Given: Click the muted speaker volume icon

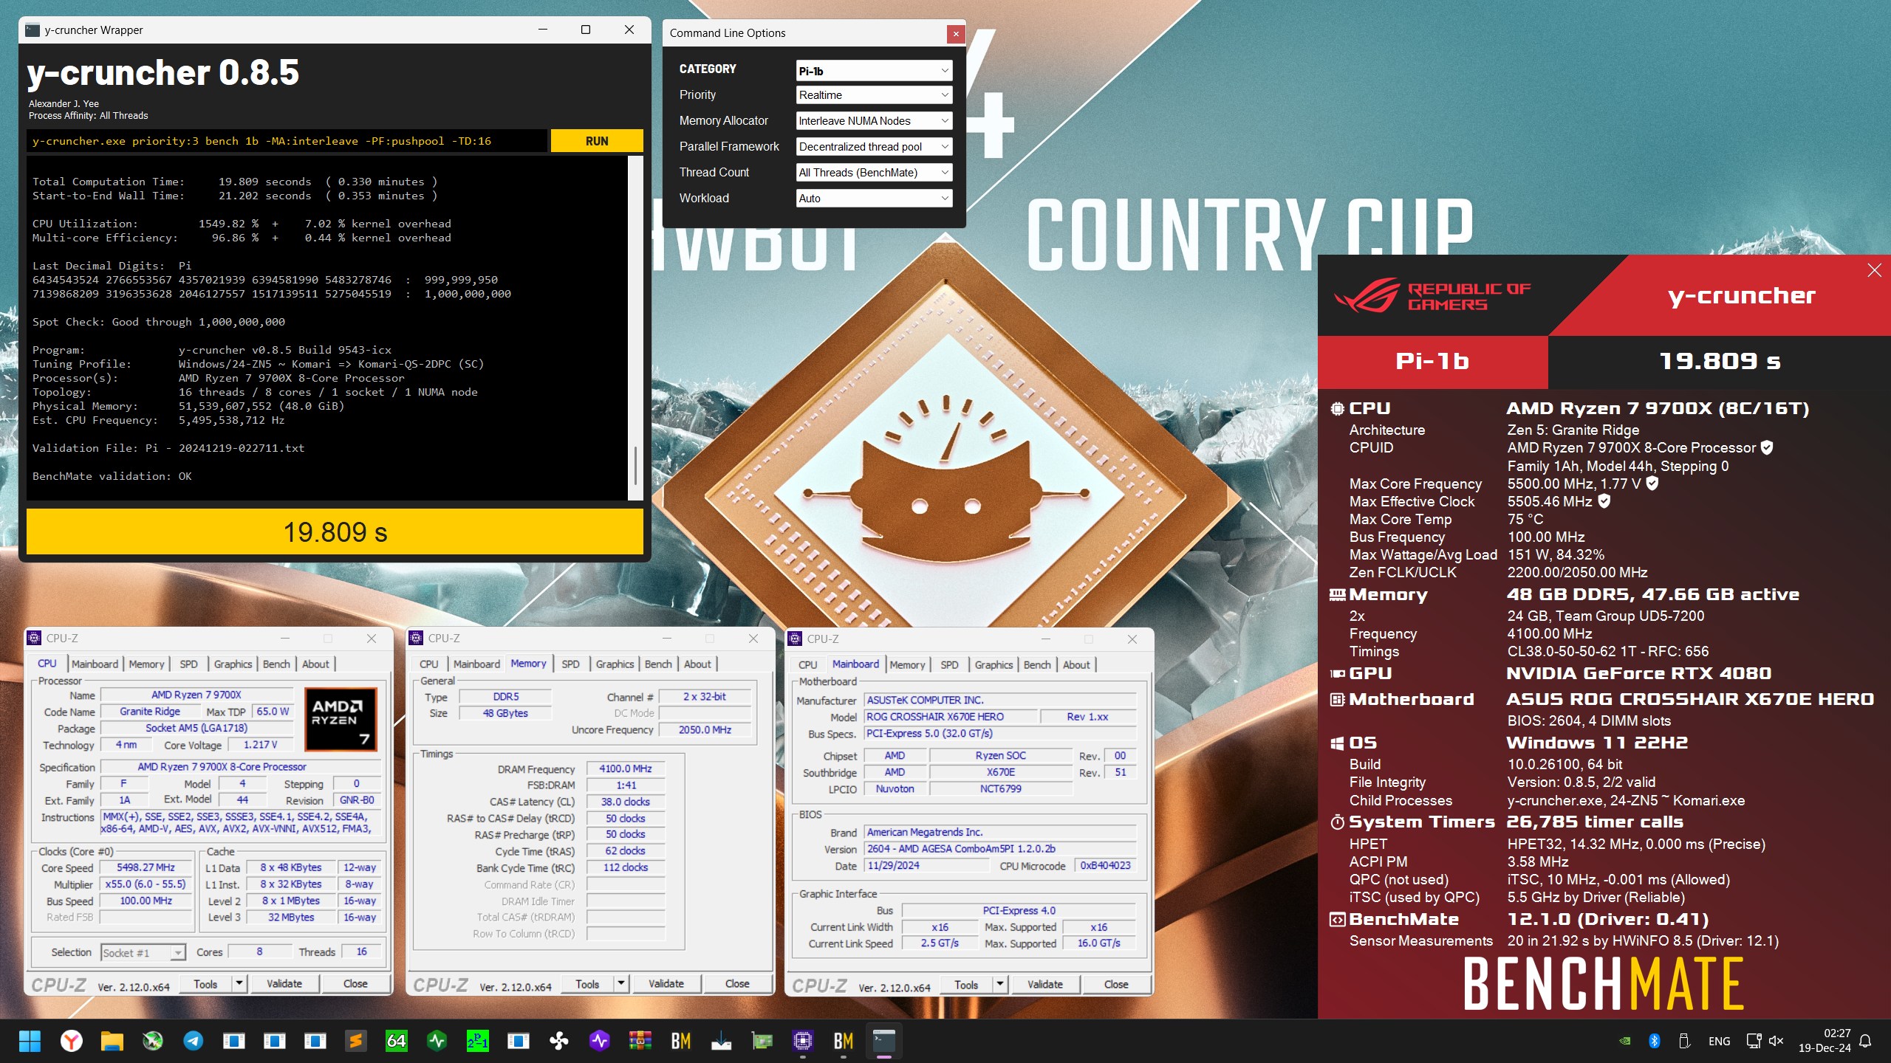Looking at the screenshot, I should [x=1776, y=1041].
